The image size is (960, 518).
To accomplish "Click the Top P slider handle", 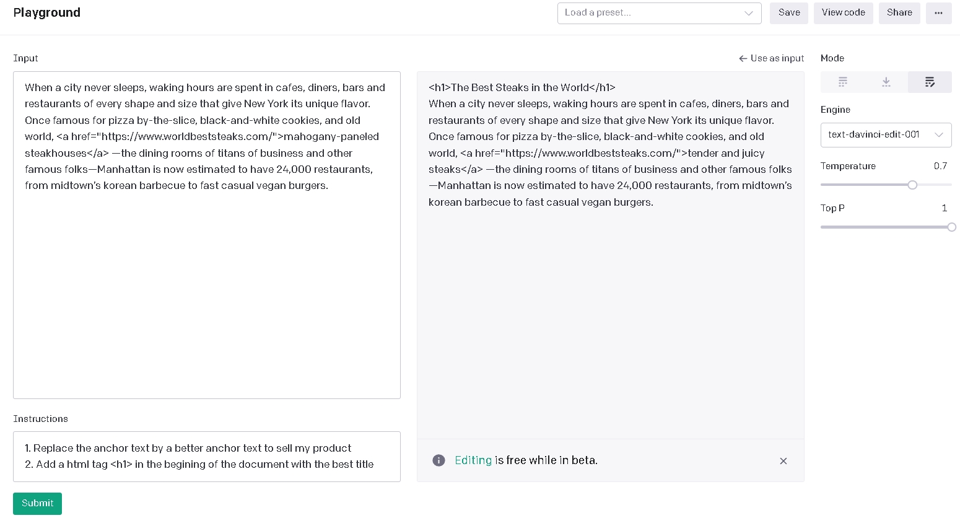I will pyautogui.click(x=951, y=227).
